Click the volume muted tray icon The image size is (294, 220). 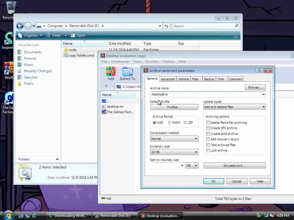point(272,215)
